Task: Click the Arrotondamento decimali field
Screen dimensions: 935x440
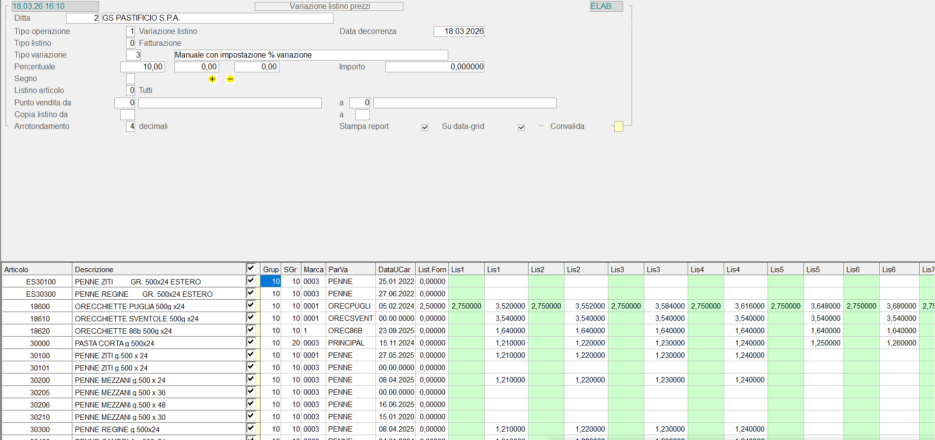Action: click(x=131, y=126)
